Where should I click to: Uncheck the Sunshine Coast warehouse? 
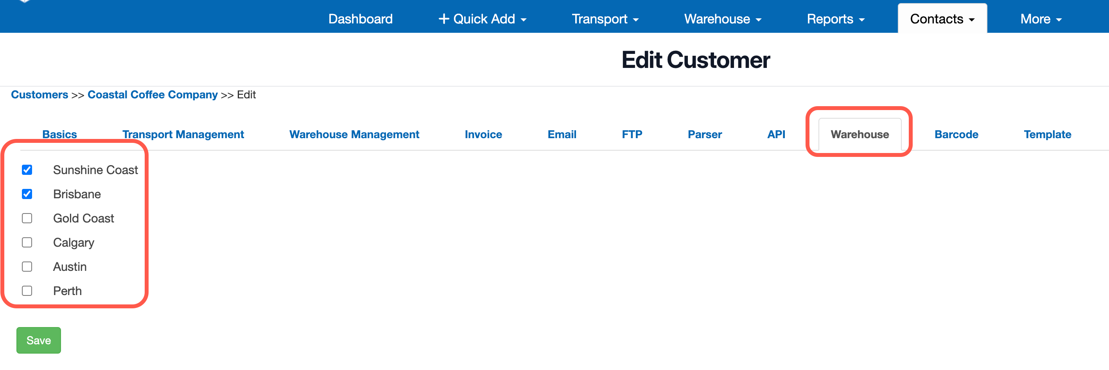(x=27, y=170)
